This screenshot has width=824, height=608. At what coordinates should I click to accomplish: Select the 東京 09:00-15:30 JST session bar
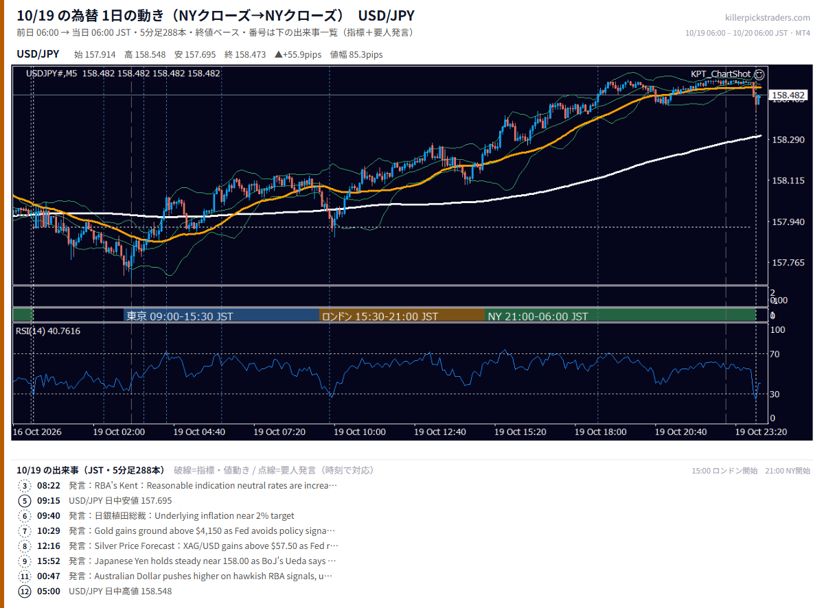pos(222,316)
